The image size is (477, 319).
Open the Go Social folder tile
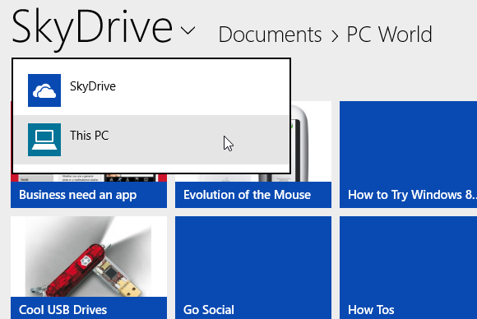click(x=253, y=267)
